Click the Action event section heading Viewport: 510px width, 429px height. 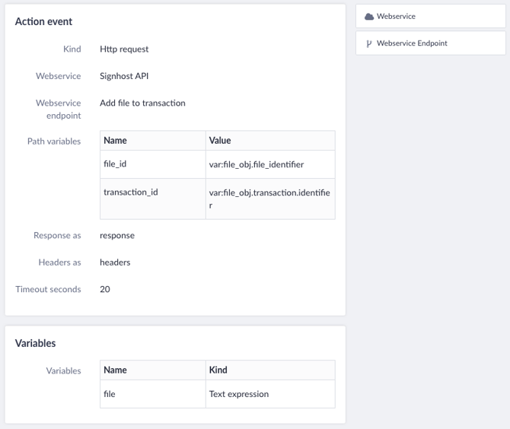coord(43,21)
